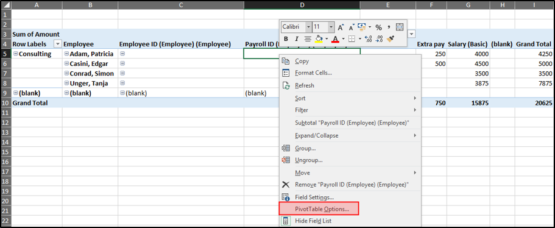Select Extra pay column heading cell
The image size is (555, 228).
click(x=431, y=44)
